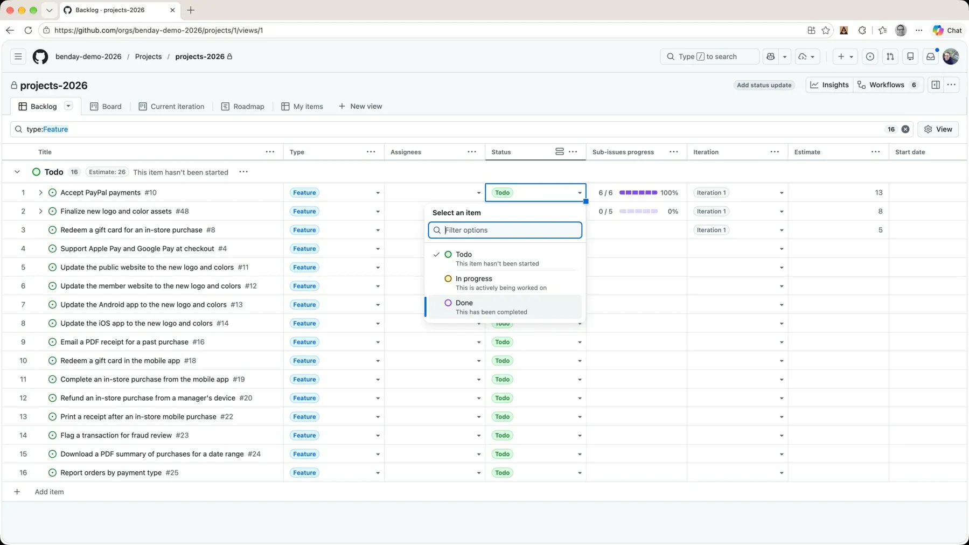Click Add status update button
969x545 pixels.
click(764, 85)
